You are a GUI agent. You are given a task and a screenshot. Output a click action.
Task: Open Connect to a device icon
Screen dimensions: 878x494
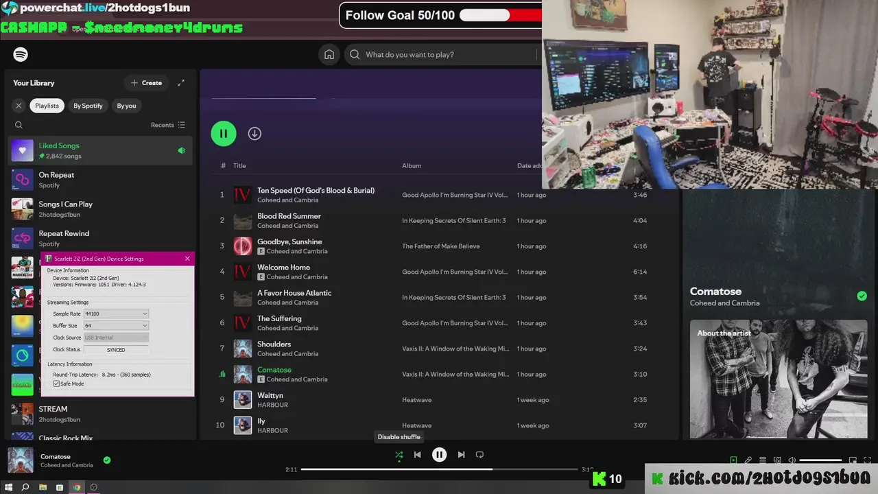(x=777, y=460)
